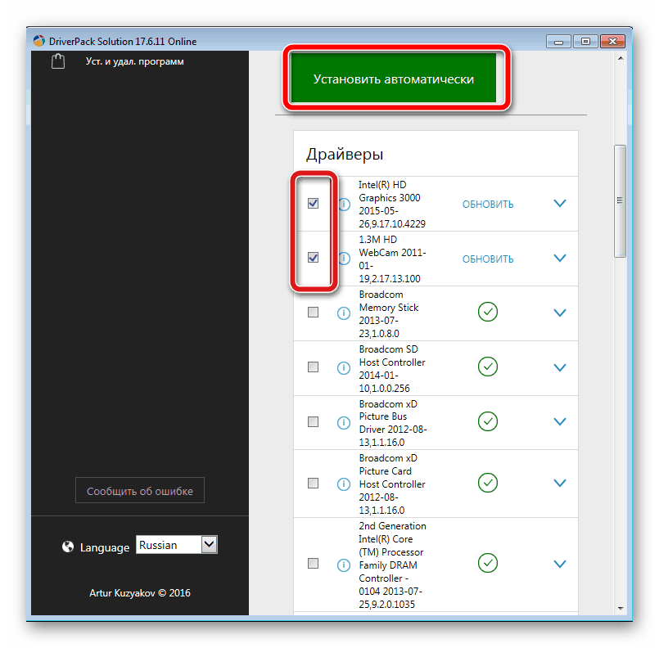This screenshot has height=648, width=659.
Task: Click info icon for Intel HD Graphics 3000
Action: (344, 204)
